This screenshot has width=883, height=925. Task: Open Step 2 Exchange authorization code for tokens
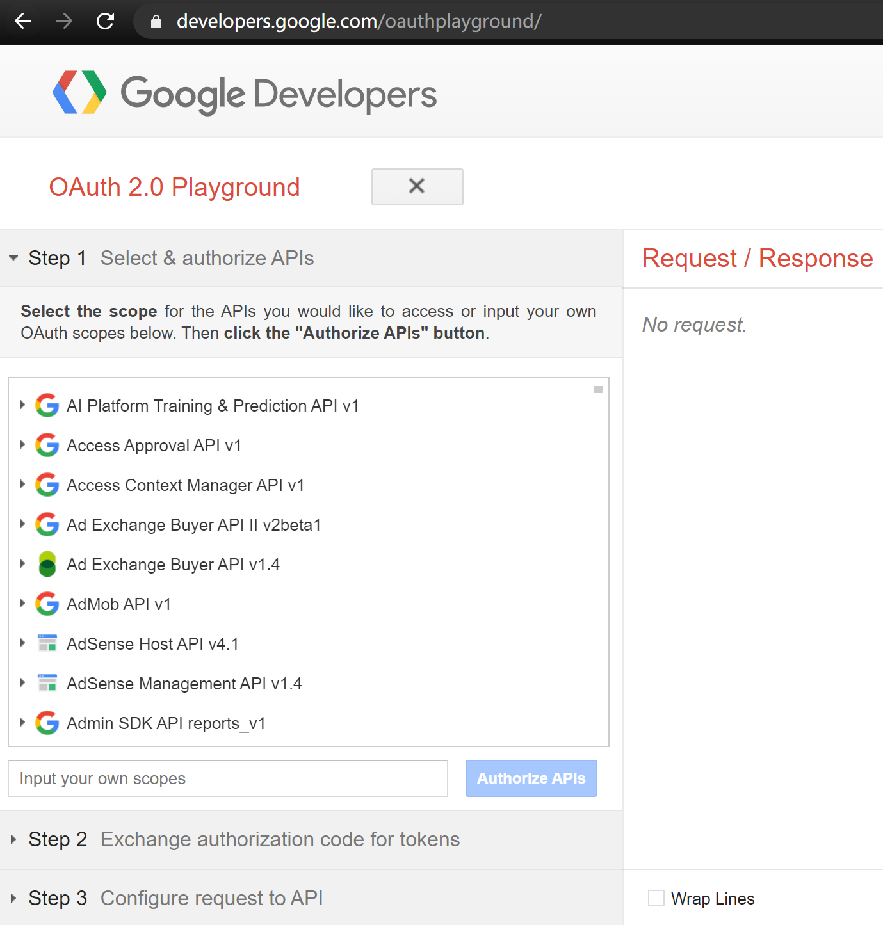(311, 839)
